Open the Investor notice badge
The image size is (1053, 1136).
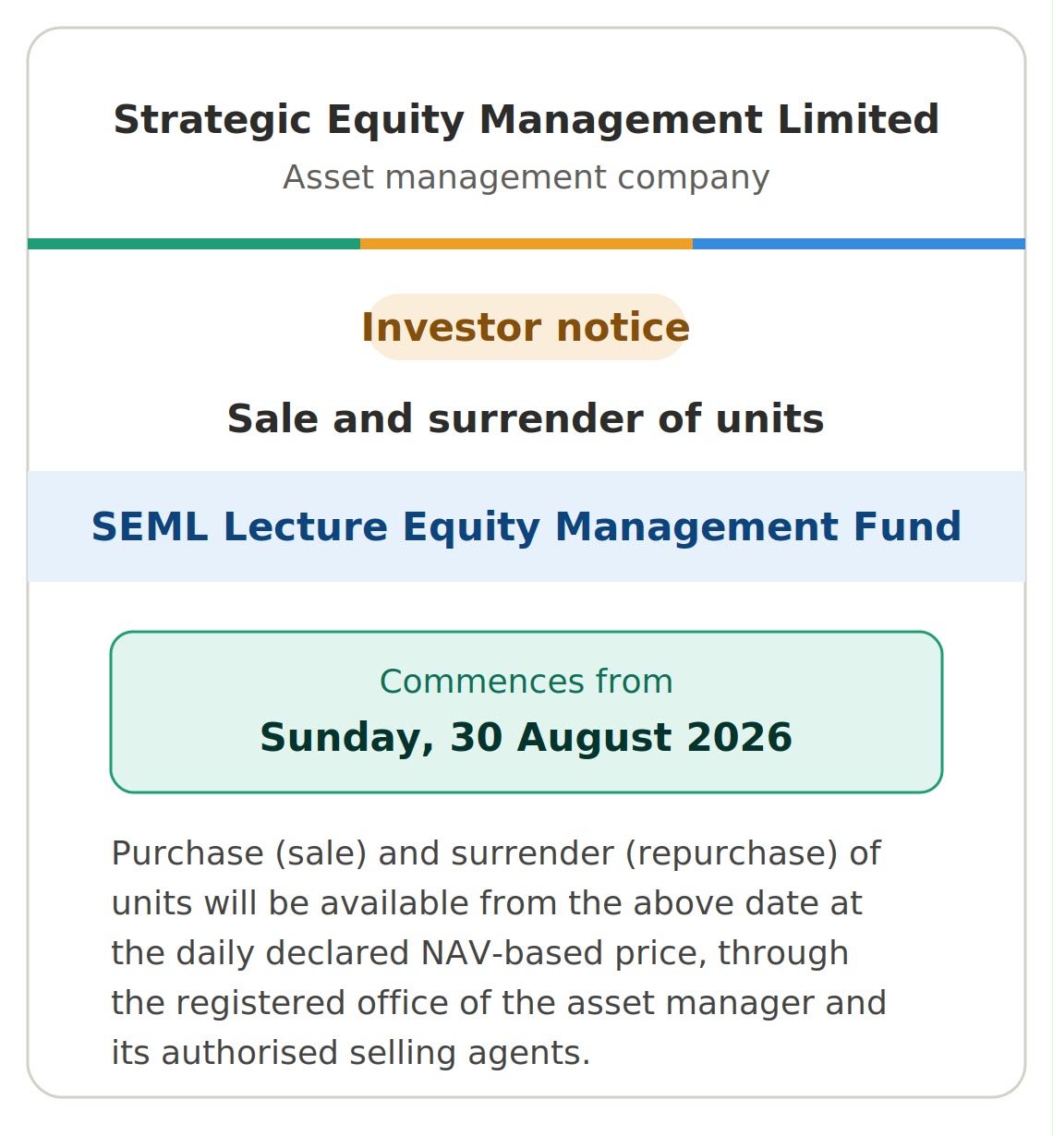click(526, 328)
